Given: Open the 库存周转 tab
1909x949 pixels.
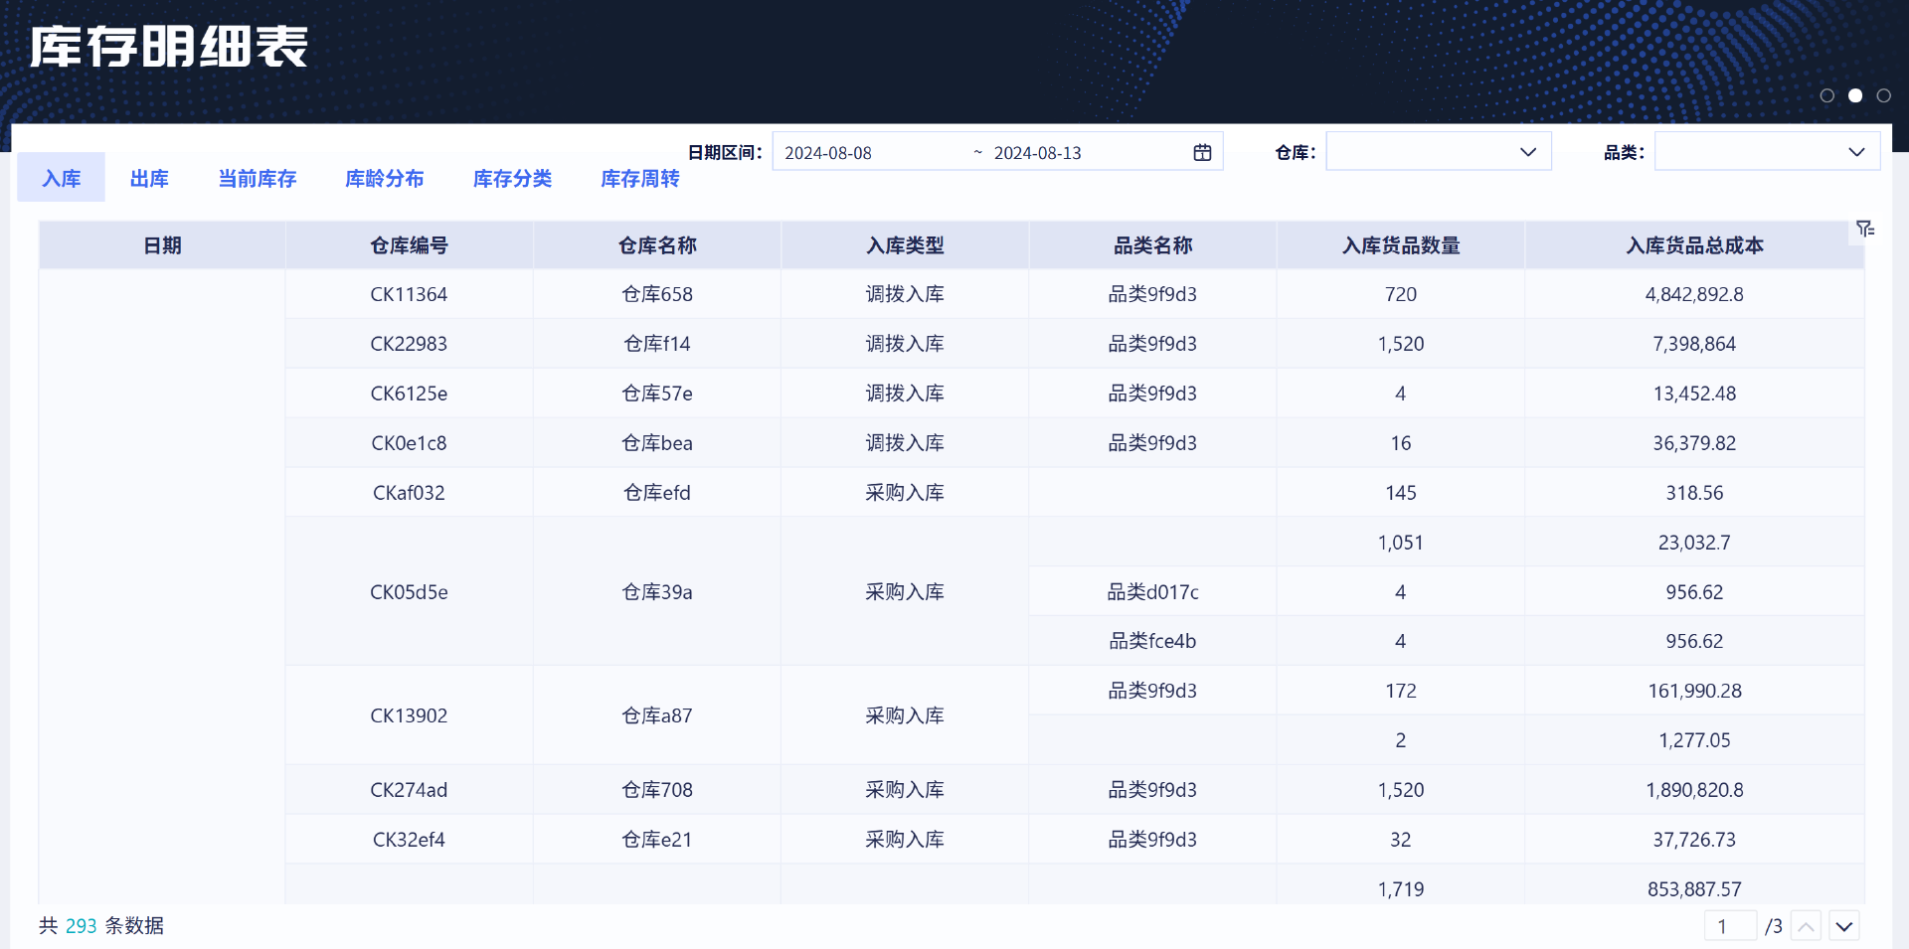Looking at the screenshot, I should click(639, 178).
